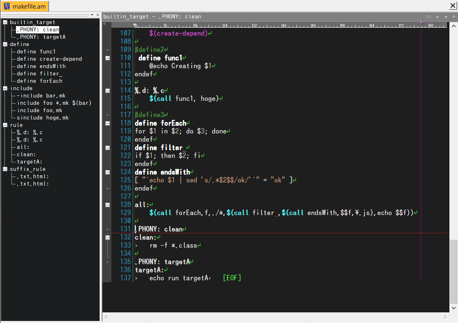
Task: Select 'define func1' outline item
Action: (36, 52)
